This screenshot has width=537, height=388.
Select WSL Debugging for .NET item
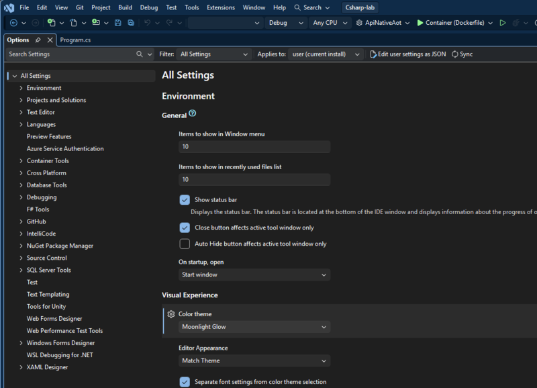(x=60, y=355)
